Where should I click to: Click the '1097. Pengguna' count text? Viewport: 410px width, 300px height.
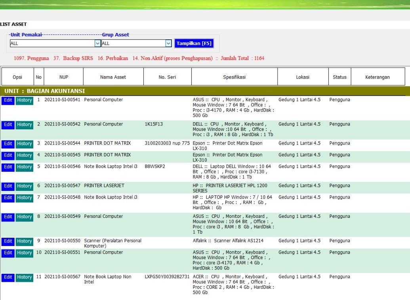pyautogui.click(x=31, y=58)
